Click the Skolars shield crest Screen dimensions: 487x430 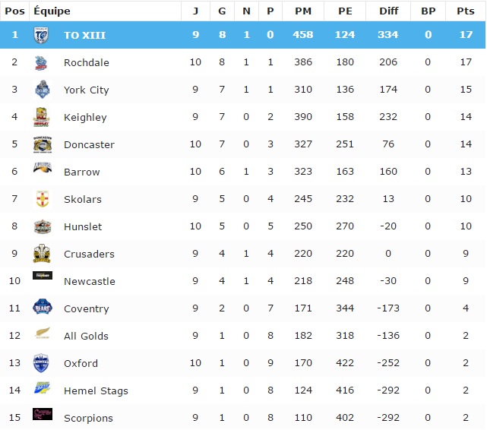pyautogui.click(x=42, y=199)
